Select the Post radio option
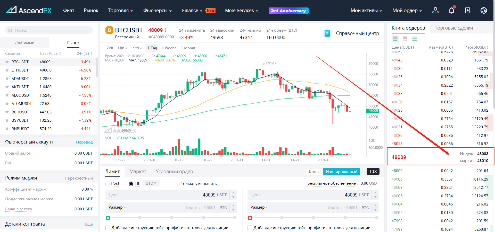 [108, 184]
